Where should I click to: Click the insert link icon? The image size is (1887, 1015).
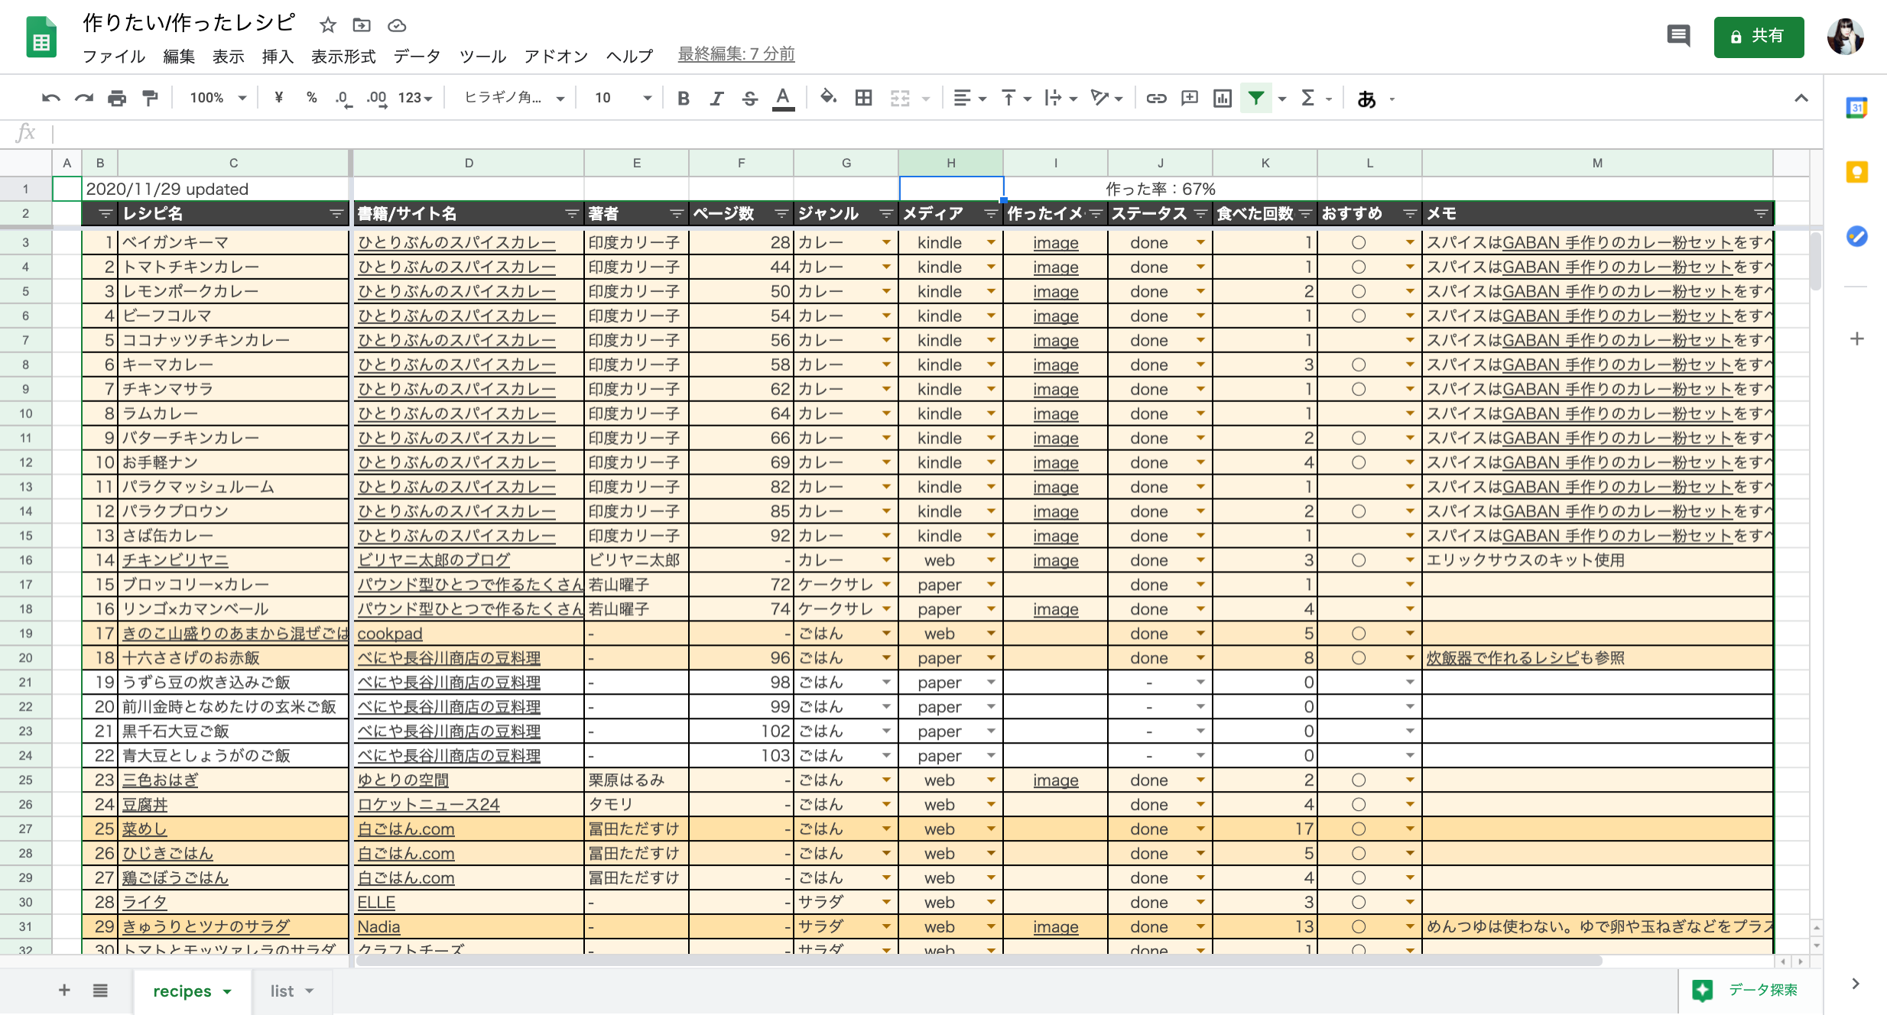click(x=1156, y=98)
